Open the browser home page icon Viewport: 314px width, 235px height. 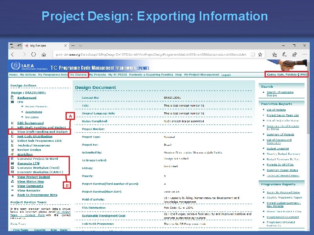pos(43,54)
